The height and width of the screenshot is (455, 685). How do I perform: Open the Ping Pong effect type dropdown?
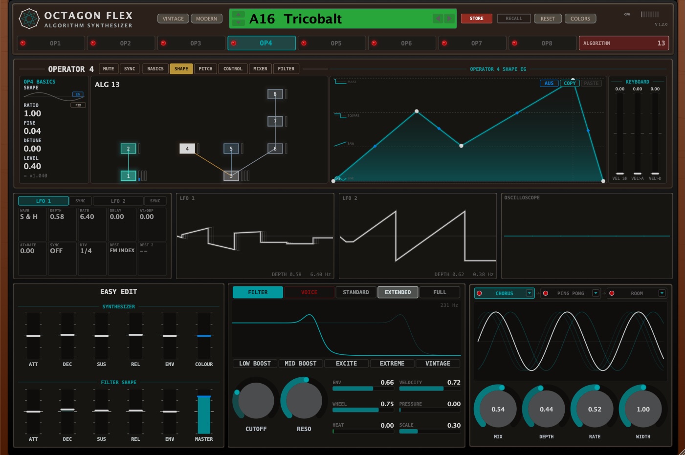(596, 293)
